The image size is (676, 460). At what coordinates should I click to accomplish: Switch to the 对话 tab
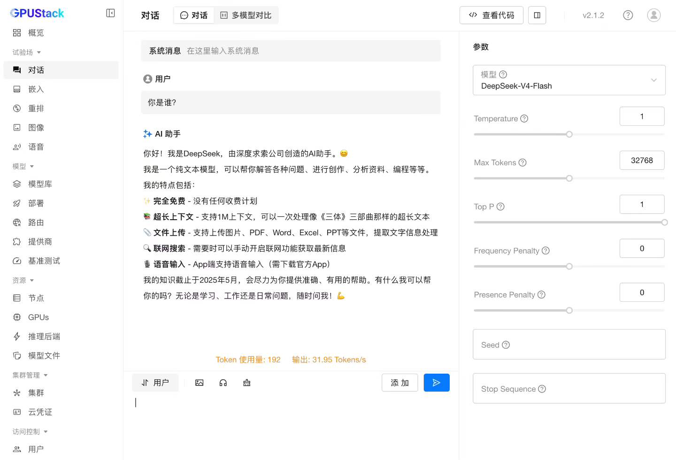(194, 15)
